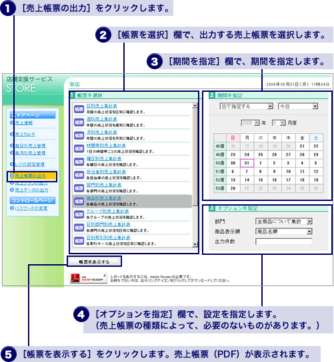Screen dimensions: 334x362
Task: Open the 日で指定する period type dropdown
Action: pyautogui.click(x=247, y=106)
